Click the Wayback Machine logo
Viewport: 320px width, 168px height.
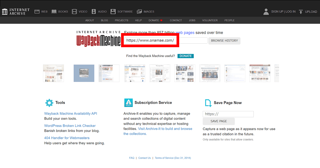tap(98, 38)
